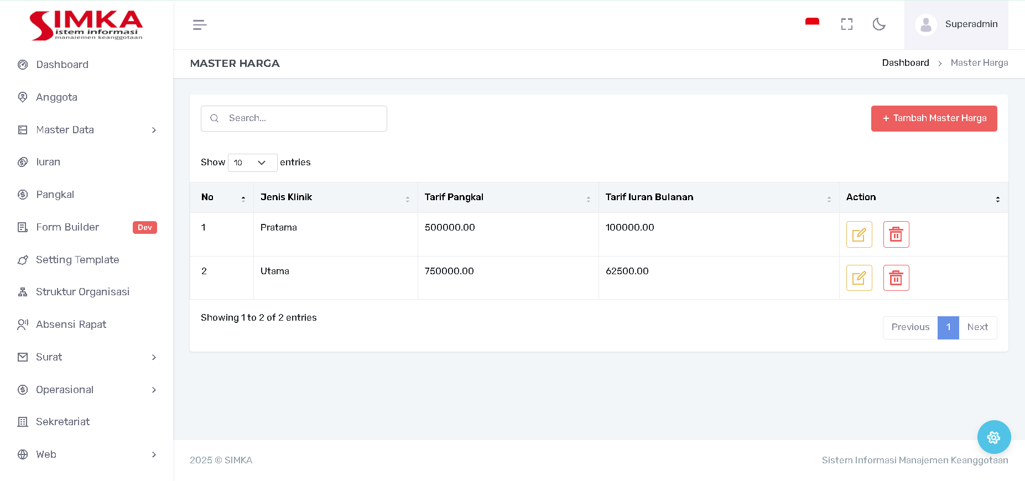This screenshot has width=1025, height=481.
Task: Click the edit icon for Pratama row
Action: 858,234
